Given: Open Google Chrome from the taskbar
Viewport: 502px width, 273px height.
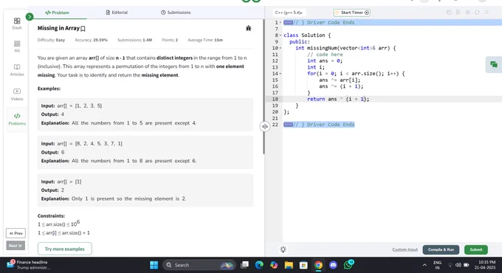Looking at the screenshot, I should click(x=318, y=265).
